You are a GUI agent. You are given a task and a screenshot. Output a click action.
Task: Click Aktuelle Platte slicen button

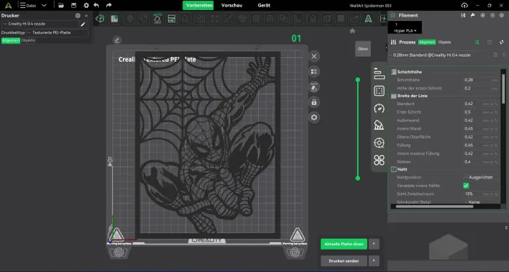click(344, 244)
